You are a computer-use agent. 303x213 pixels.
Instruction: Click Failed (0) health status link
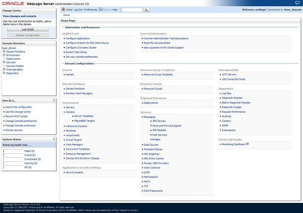click(x=29, y=151)
